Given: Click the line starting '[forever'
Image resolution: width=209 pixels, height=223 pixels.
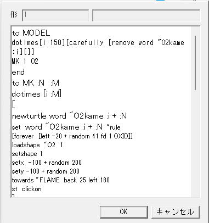Looking at the screenshot, I should (72, 136).
